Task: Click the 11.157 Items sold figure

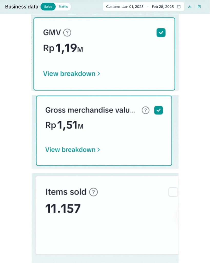Action: click(x=63, y=209)
